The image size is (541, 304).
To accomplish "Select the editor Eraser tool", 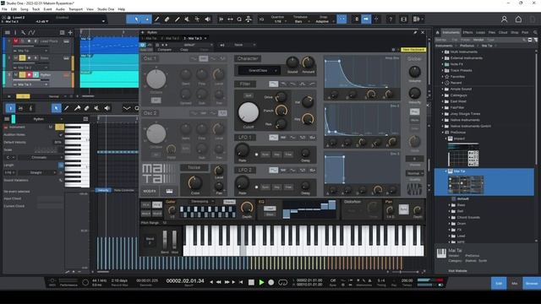I will (86, 108).
